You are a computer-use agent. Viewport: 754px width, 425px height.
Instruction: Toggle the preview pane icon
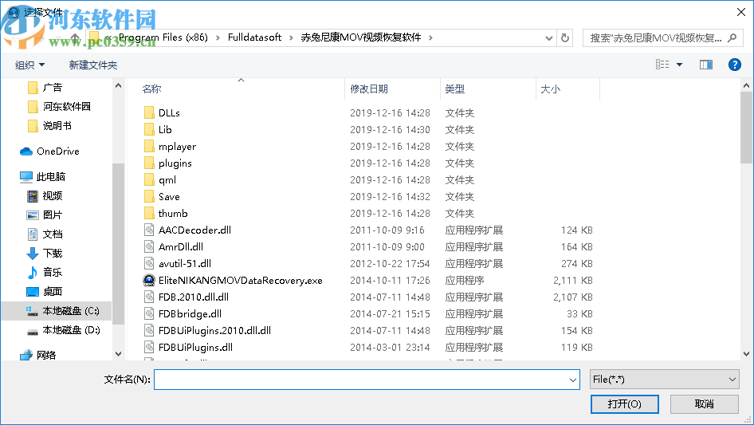[x=706, y=65]
